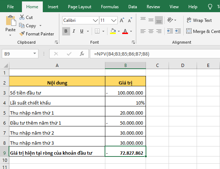This screenshot has width=220, height=169.
Task: Click the Format Painter brush icon
Action: pos(22,34)
